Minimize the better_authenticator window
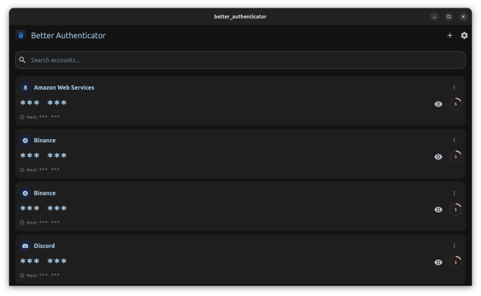The width and height of the screenshot is (481, 296). click(435, 16)
